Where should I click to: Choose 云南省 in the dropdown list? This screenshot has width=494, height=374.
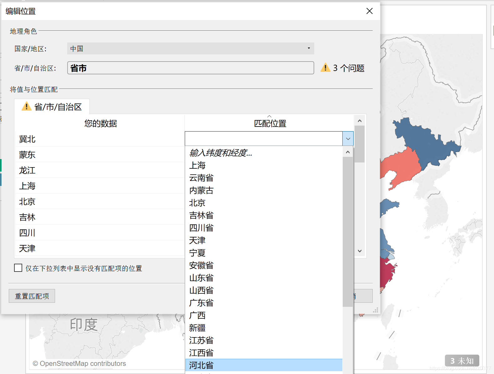(264, 178)
